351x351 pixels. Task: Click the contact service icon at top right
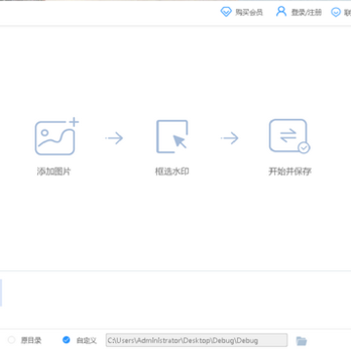pos(335,13)
